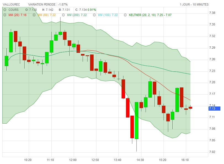Screen dimensions: 224x164
Task: Click the low value B: 7.131
Action: click(x=64, y=10)
